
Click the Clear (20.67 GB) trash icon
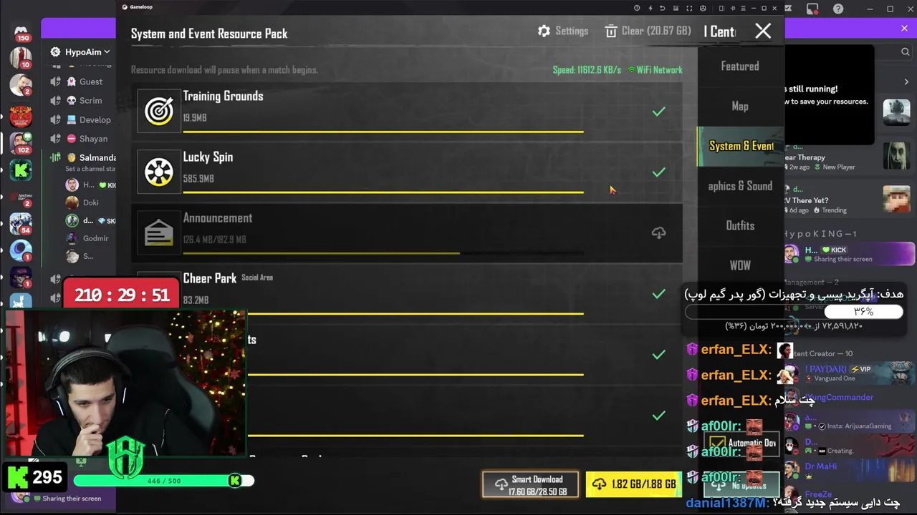pyautogui.click(x=610, y=31)
